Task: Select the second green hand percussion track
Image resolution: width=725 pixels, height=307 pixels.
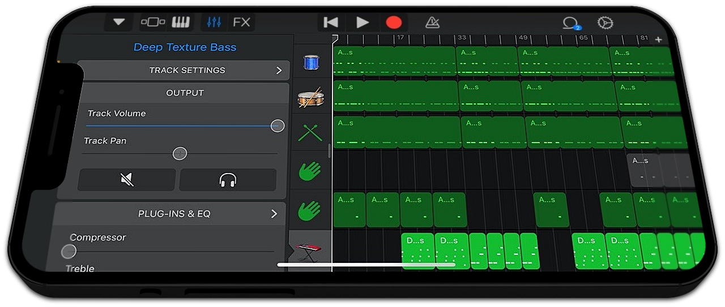Action: pos(310,211)
